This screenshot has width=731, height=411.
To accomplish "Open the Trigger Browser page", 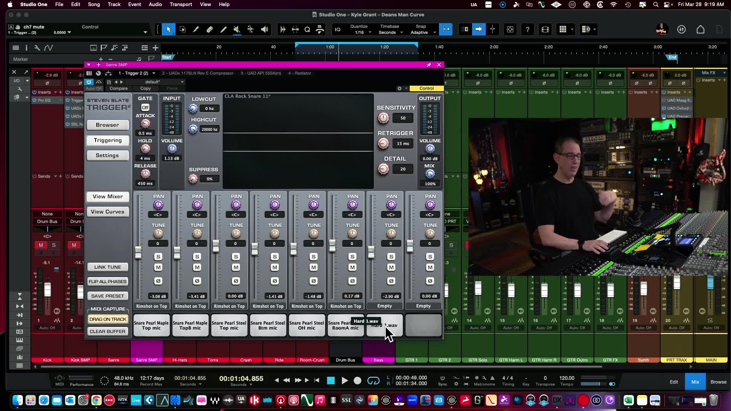I will pos(107,125).
